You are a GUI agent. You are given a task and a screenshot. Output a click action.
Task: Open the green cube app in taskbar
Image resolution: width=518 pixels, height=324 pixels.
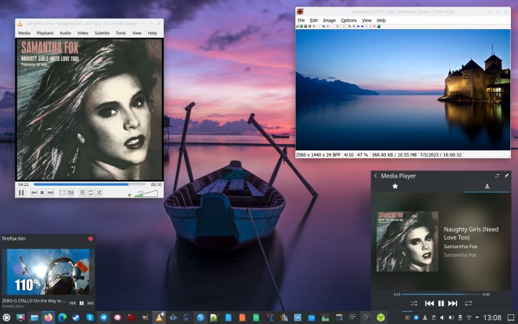coord(381,318)
